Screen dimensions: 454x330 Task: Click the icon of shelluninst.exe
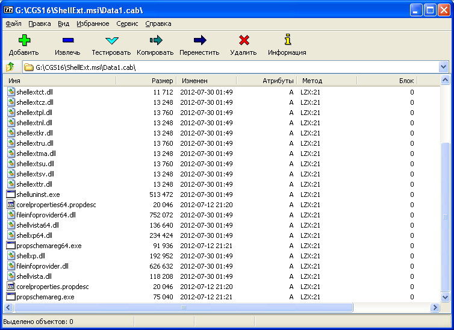click(11, 194)
